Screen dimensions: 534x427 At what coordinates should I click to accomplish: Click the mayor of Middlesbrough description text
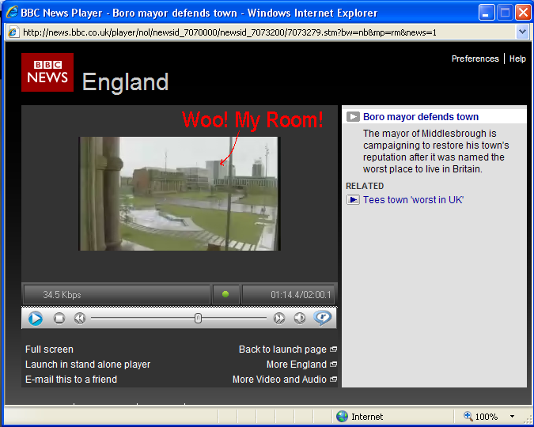point(436,151)
